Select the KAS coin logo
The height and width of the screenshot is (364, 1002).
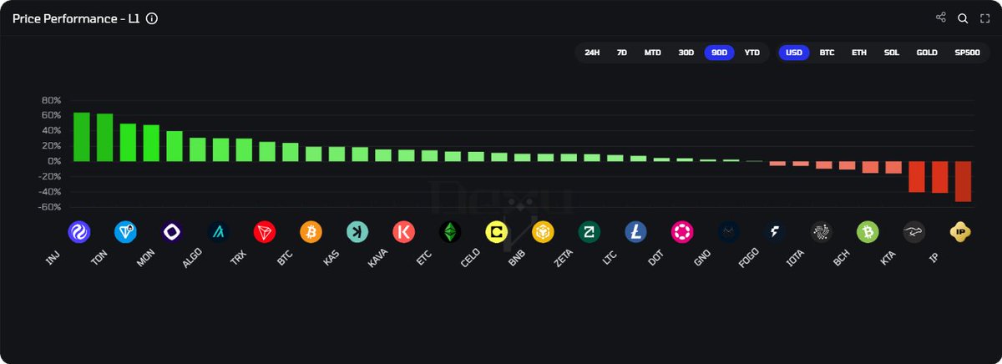[x=357, y=232]
